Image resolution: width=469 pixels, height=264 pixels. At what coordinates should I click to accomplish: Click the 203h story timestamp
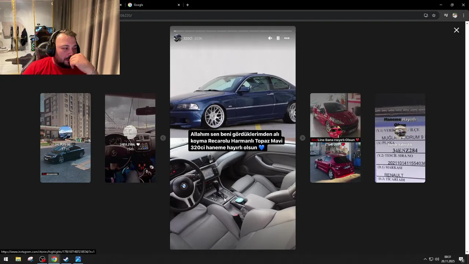(198, 38)
